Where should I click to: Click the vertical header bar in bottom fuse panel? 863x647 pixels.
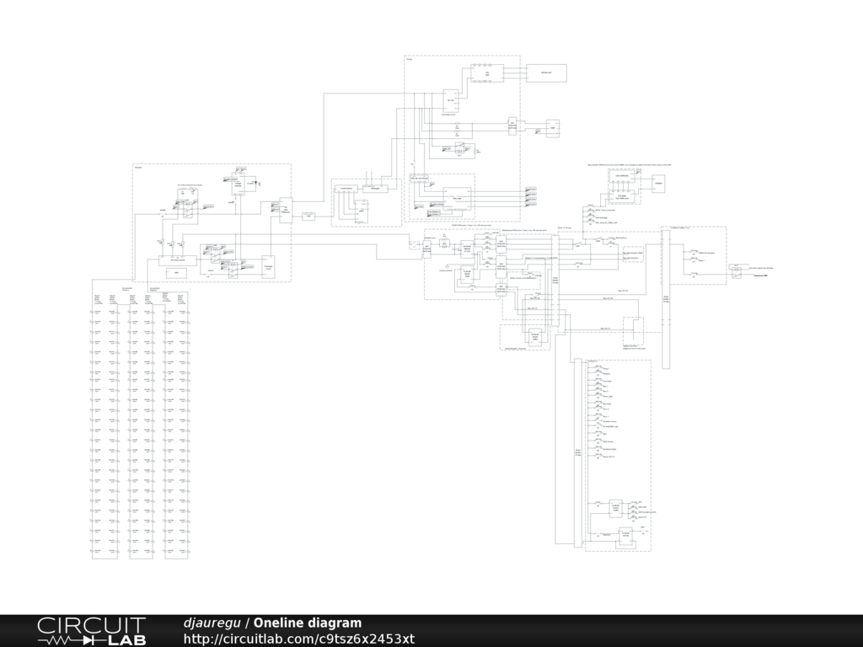pos(578,455)
